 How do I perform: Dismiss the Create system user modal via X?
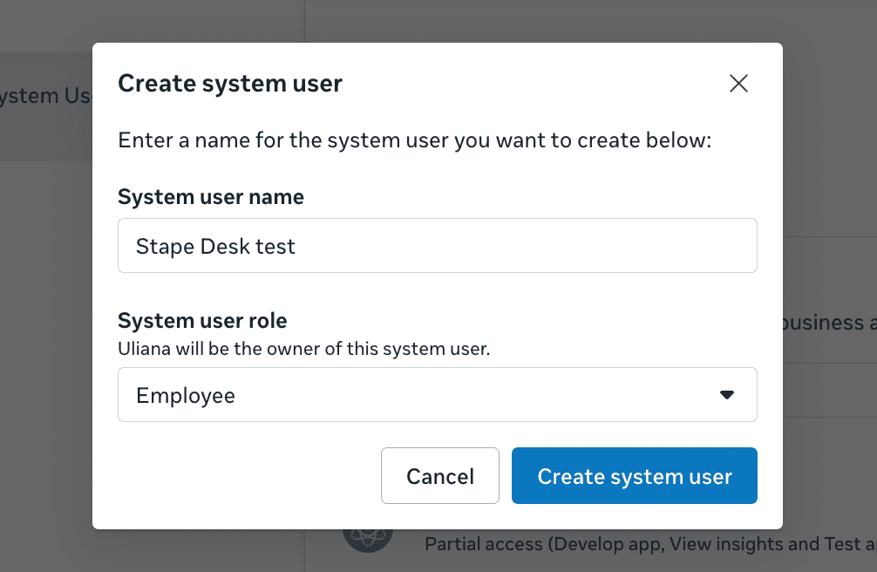tap(738, 83)
